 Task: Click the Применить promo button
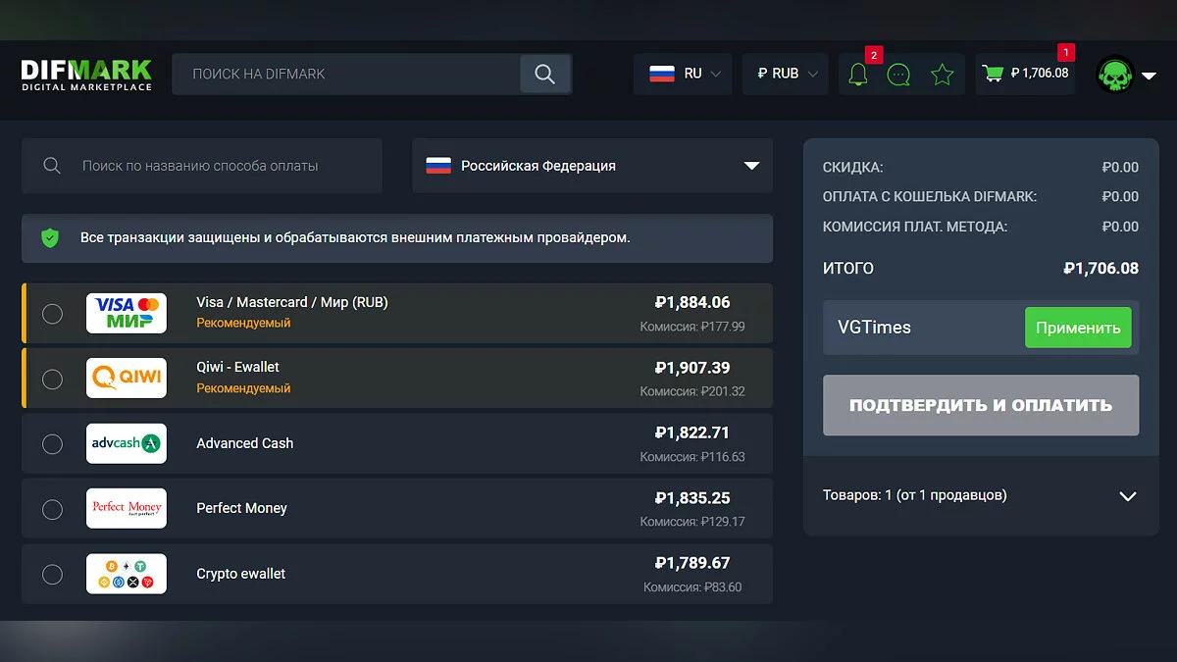(1078, 328)
